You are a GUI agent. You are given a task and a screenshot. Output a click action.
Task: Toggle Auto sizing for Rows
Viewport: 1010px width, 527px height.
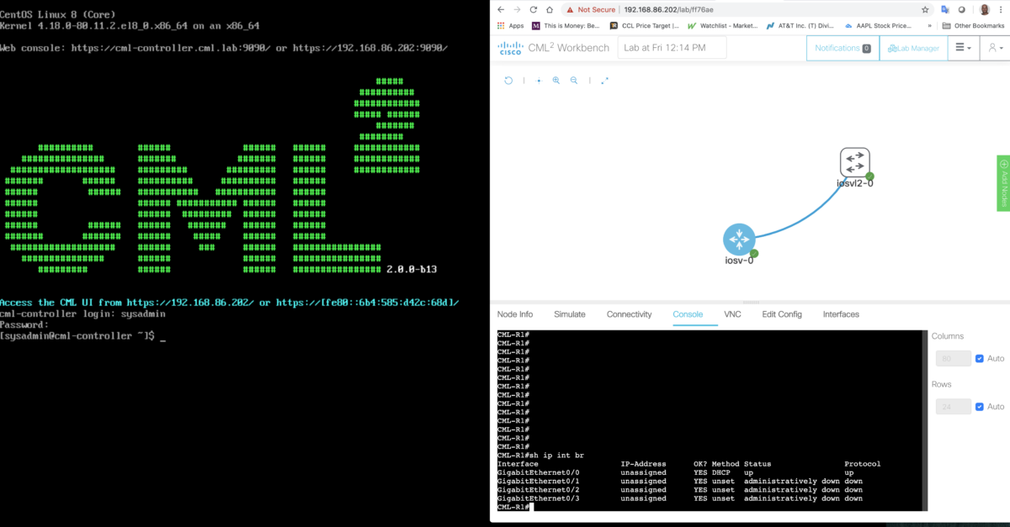pyautogui.click(x=980, y=406)
